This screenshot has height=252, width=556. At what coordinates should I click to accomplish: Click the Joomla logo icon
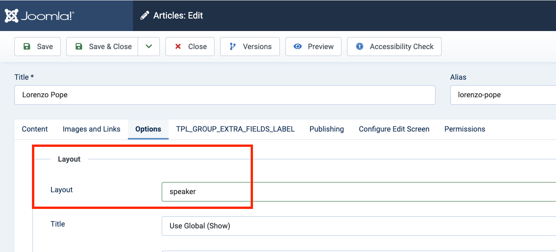[x=11, y=16]
